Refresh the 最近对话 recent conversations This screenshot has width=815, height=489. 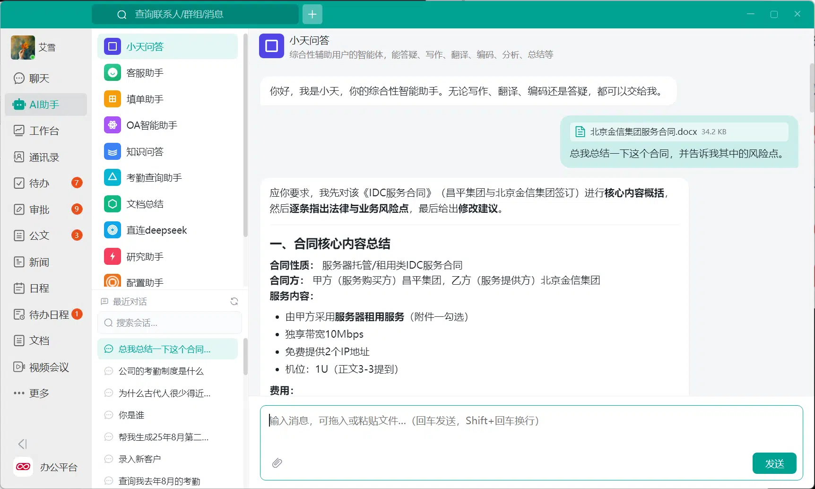pyautogui.click(x=234, y=301)
